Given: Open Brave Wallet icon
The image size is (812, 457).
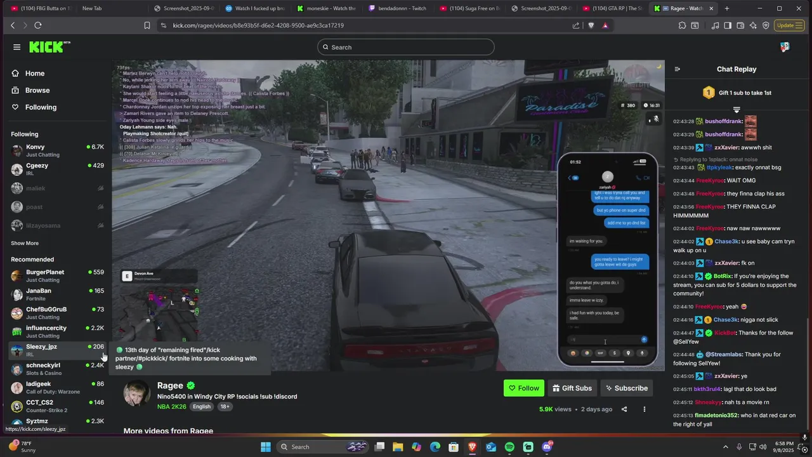Looking at the screenshot, I should pos(740,25).
